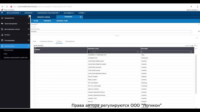
Task: Refresh the reports grid
Action: [42, 46]
